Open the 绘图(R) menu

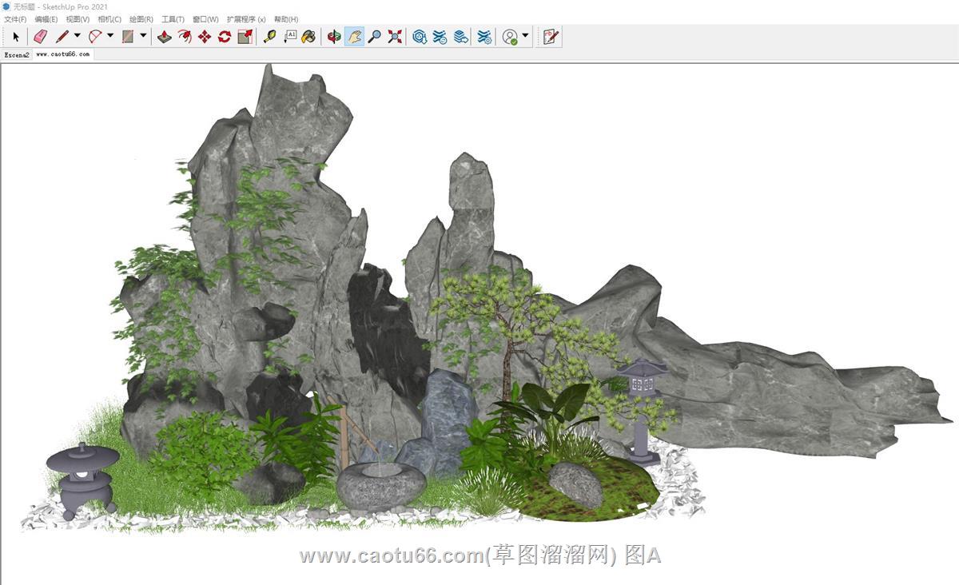[x=141, y=19]
